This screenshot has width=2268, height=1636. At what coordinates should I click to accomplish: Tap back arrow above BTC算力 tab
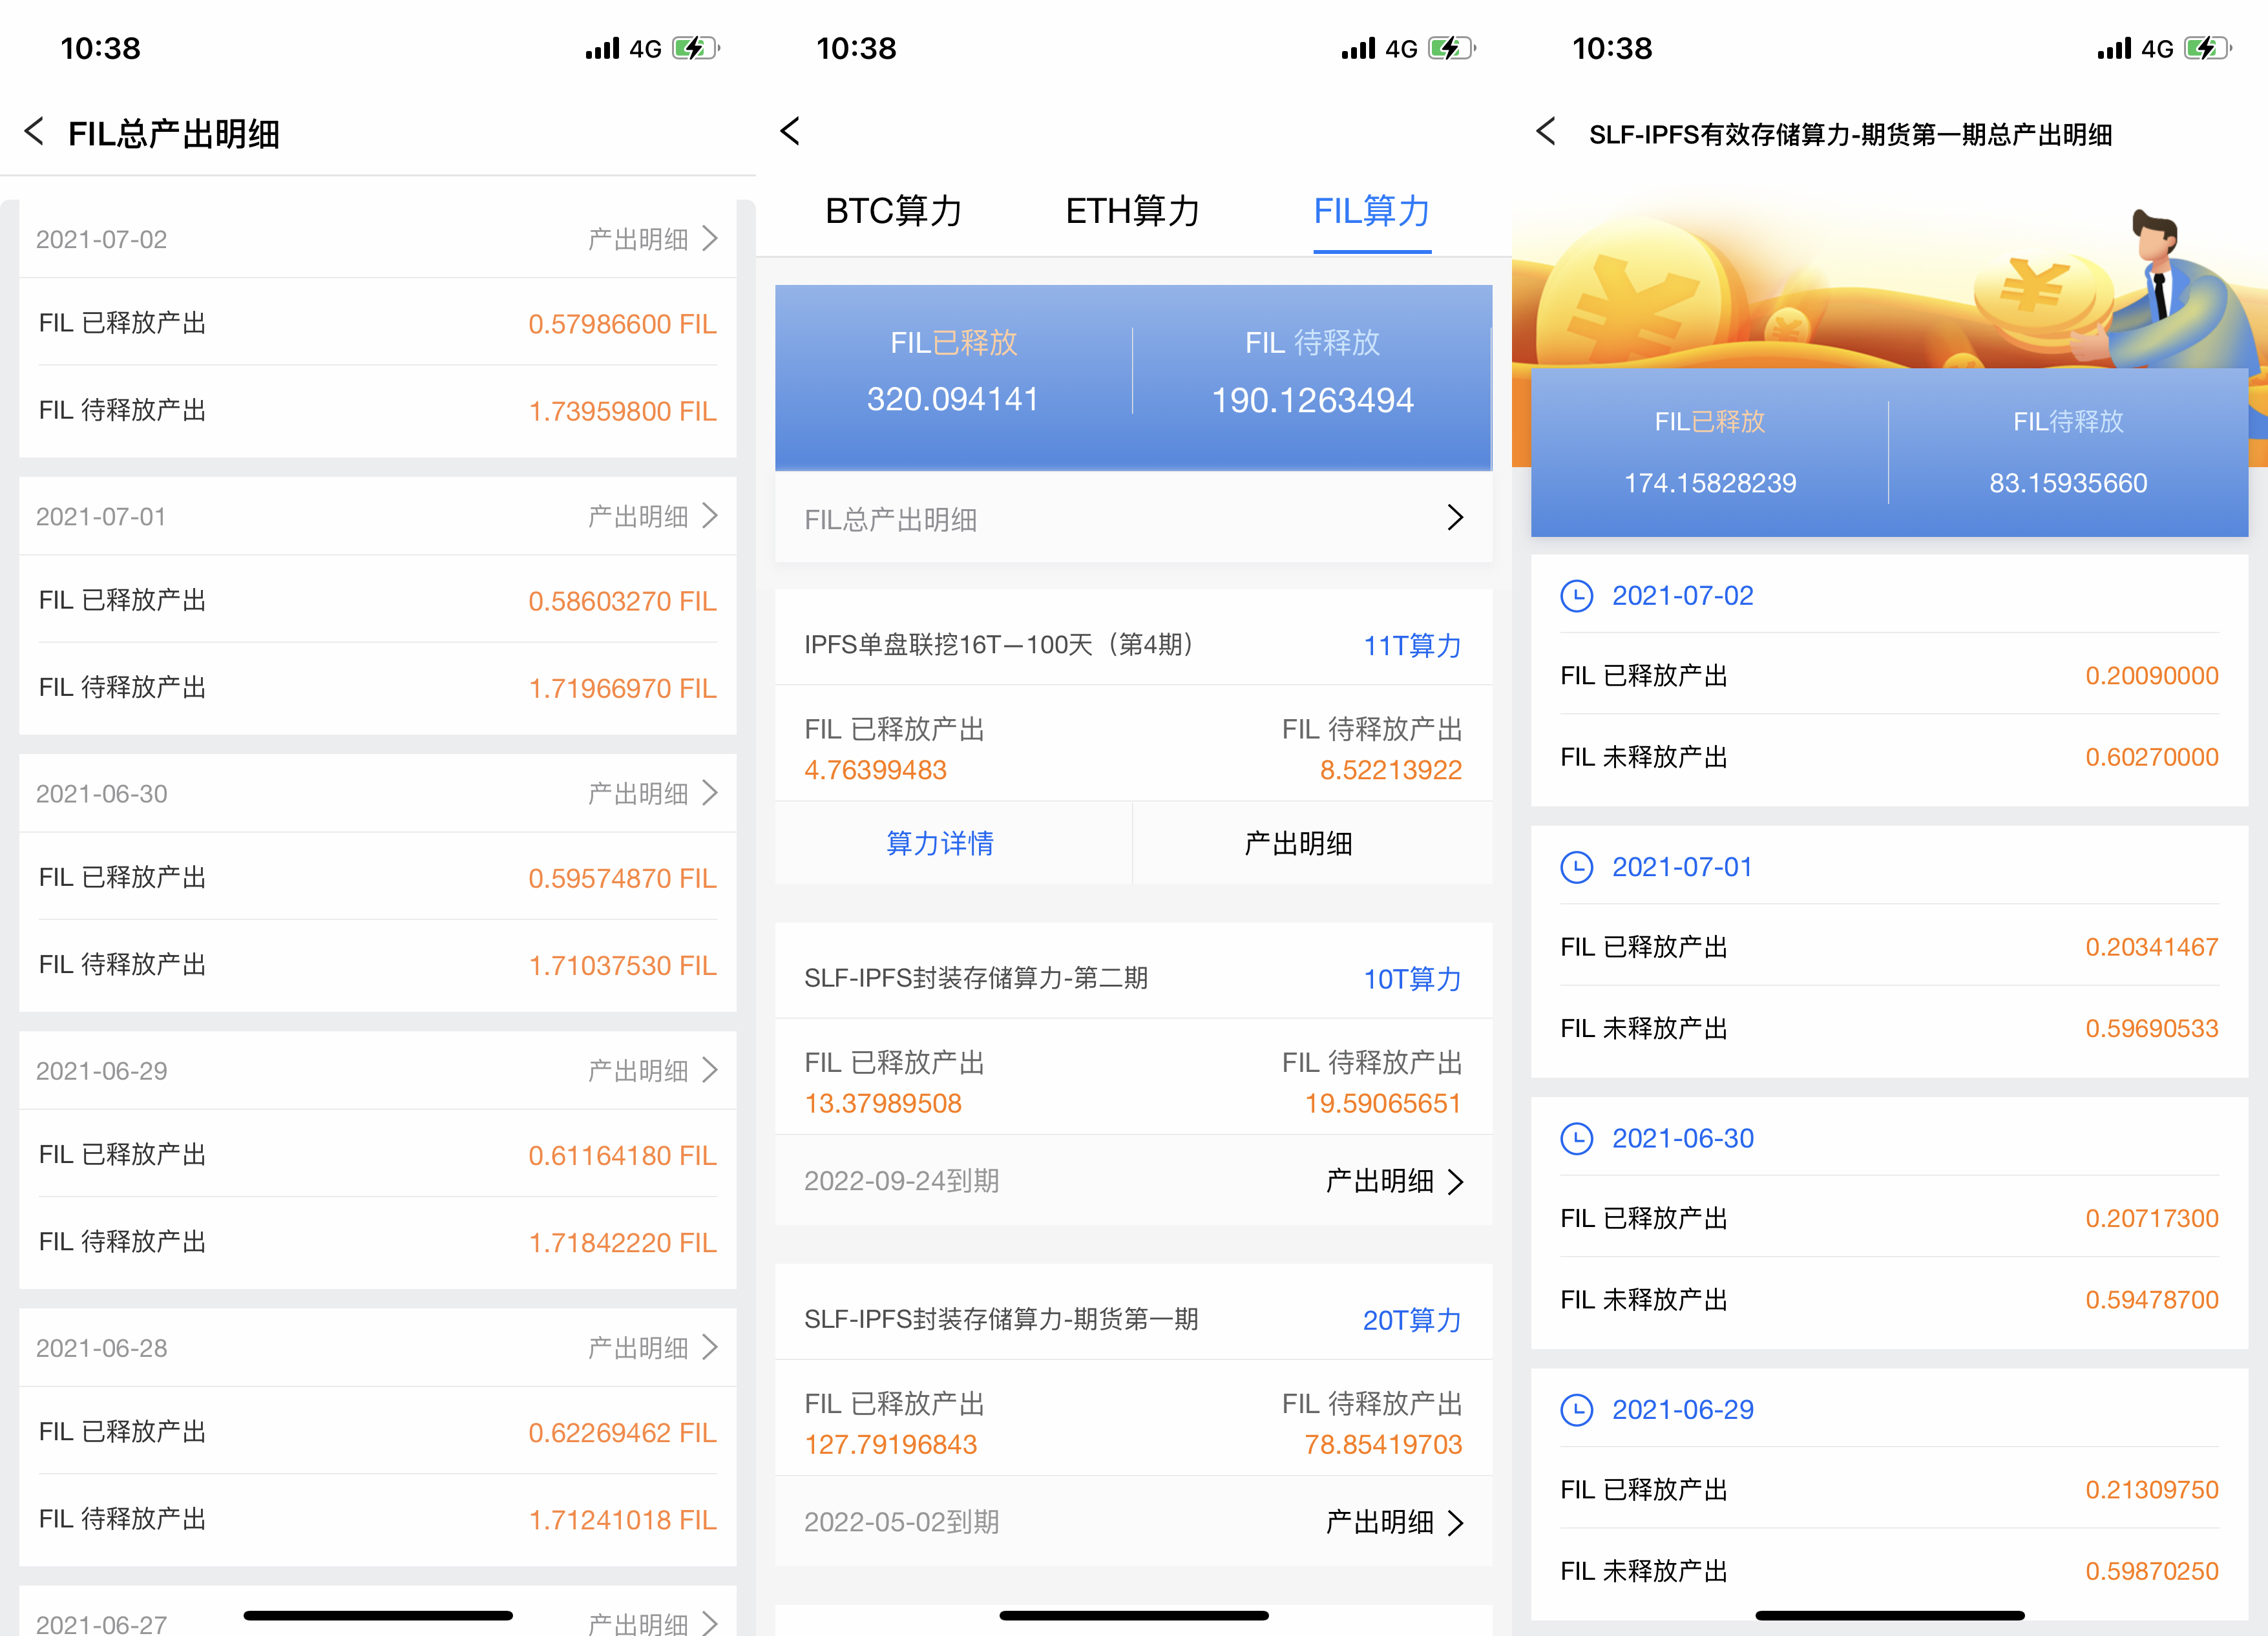click(x=790, y=131)
